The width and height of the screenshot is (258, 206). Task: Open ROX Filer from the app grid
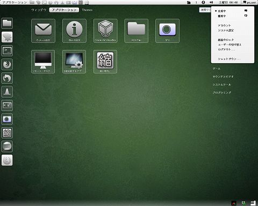137,31
